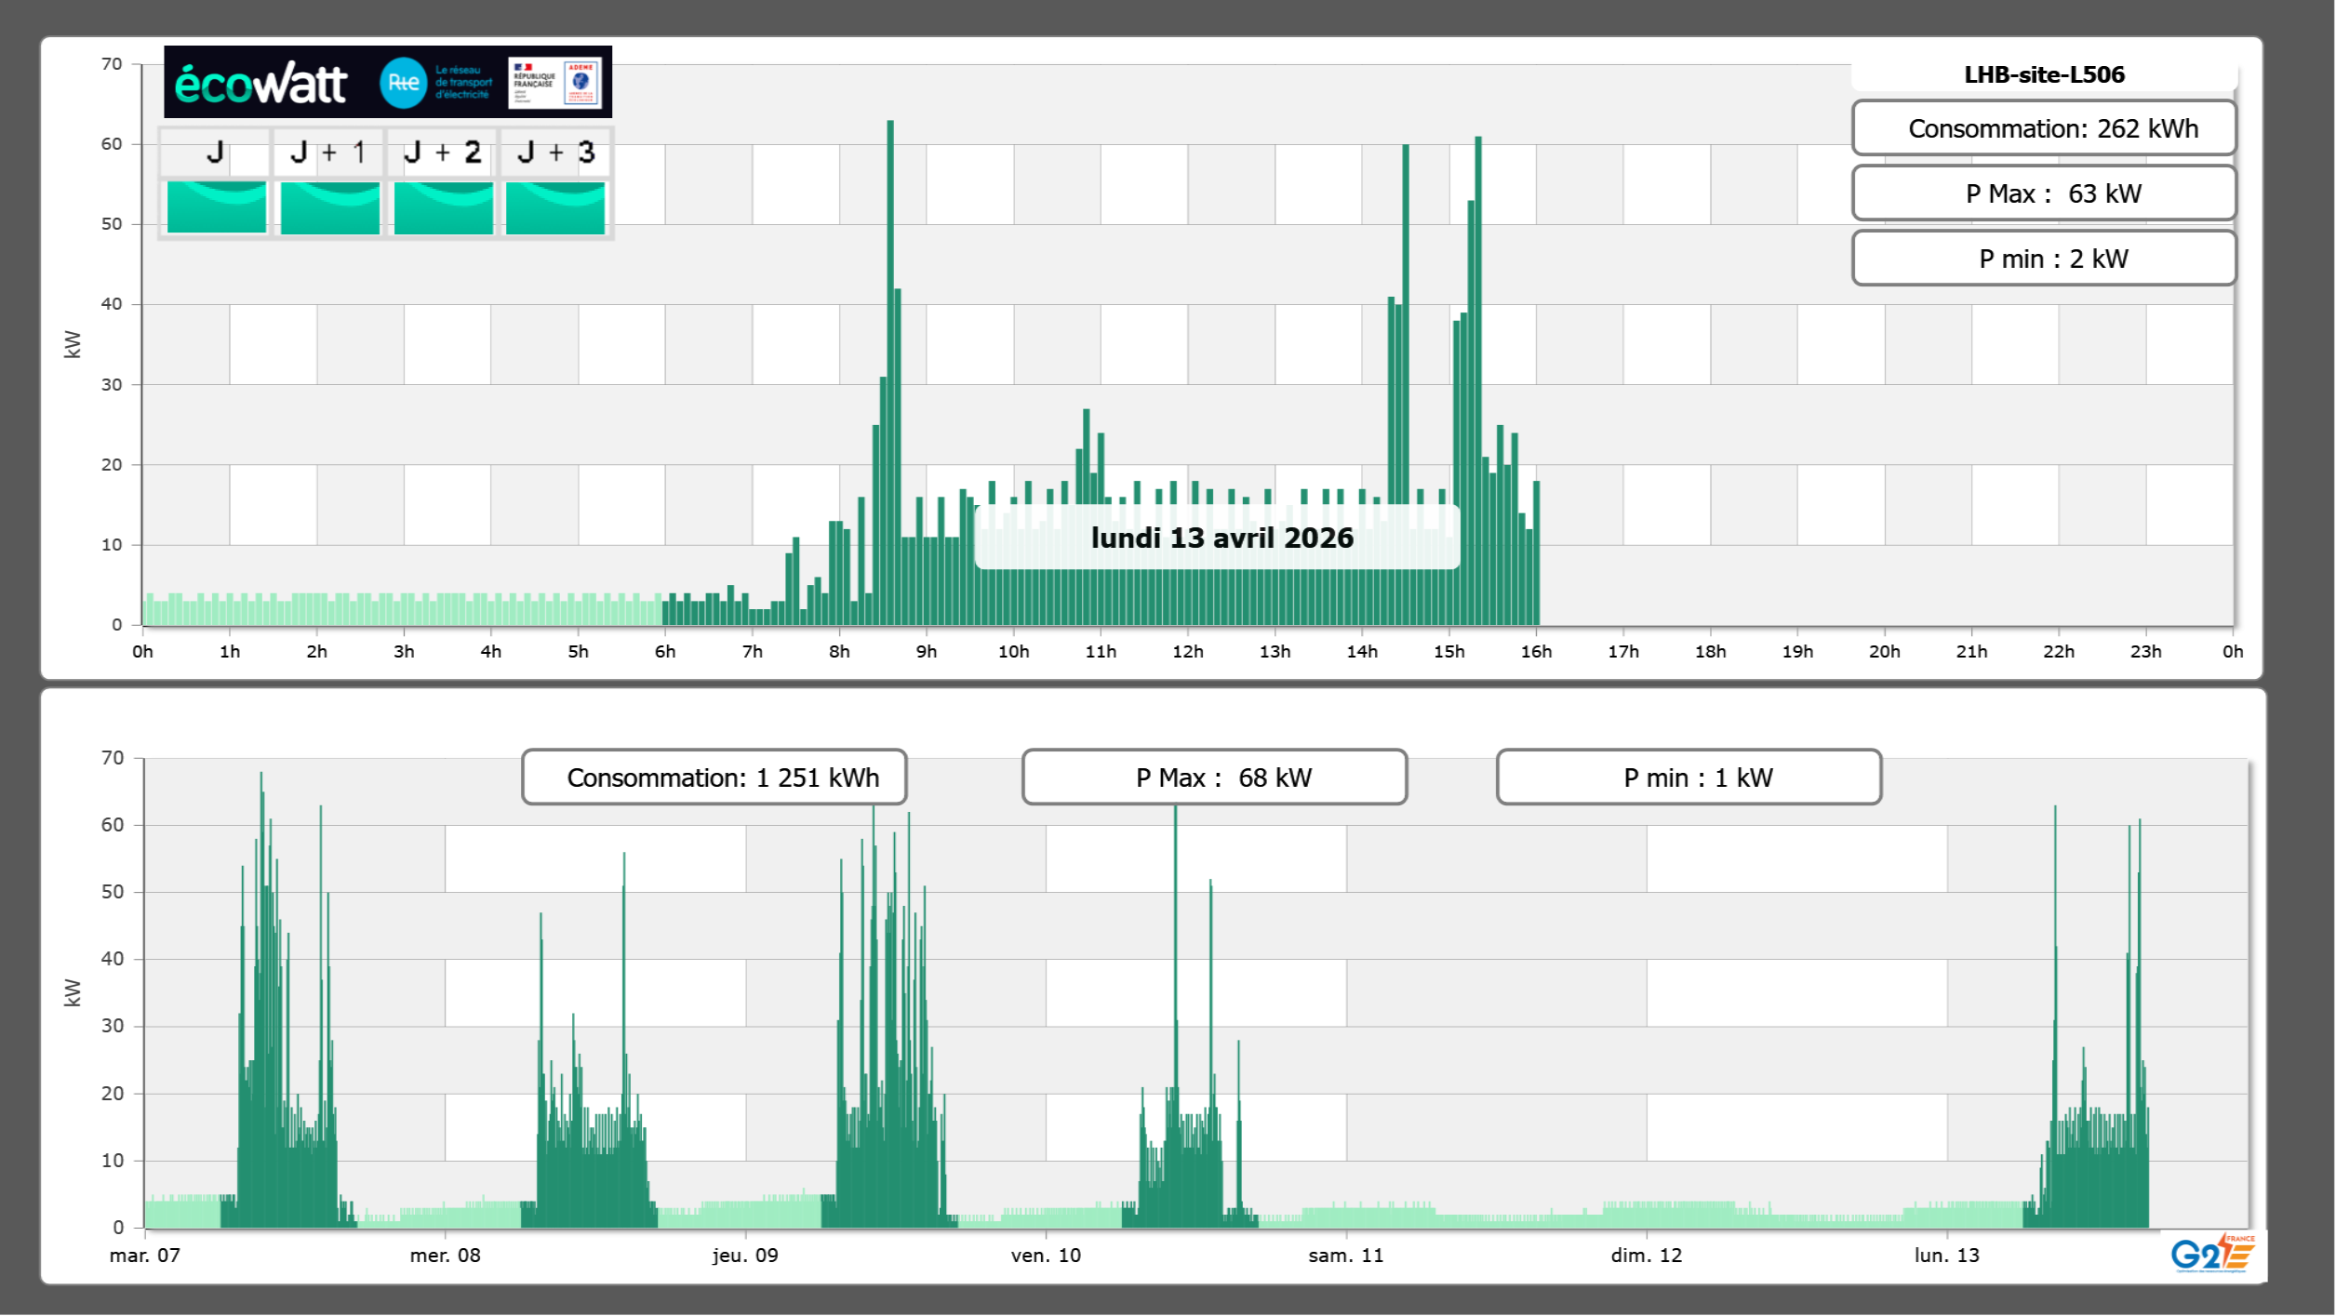Click the P min : 1 kW box

click(1689, 778)
